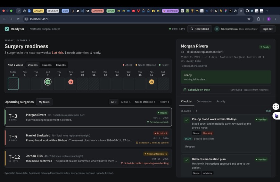Screen dimensions: 280x182
Task: Filter surgeries by All 3
Action: click(x=114, y=102)
